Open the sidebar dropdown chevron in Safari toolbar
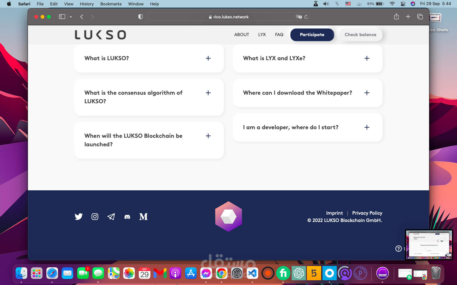Viewport: 457px width, 285px height. (71, 17)
